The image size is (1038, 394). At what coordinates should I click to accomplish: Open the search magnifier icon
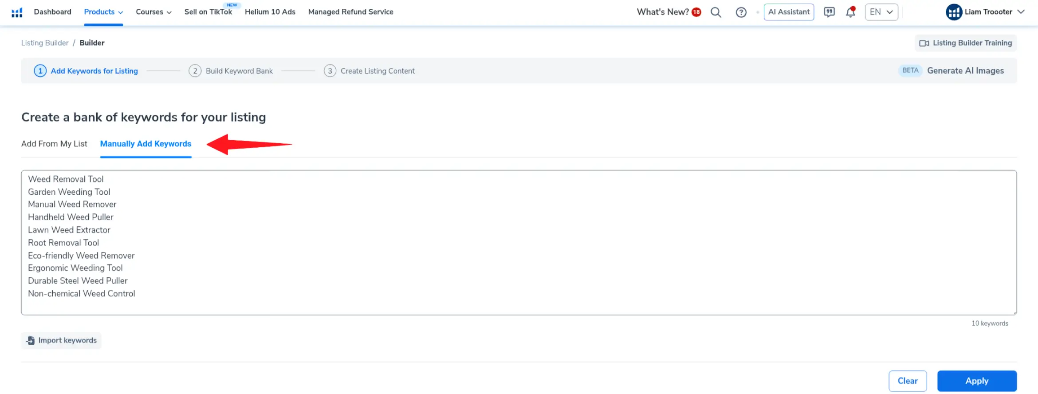716,12
